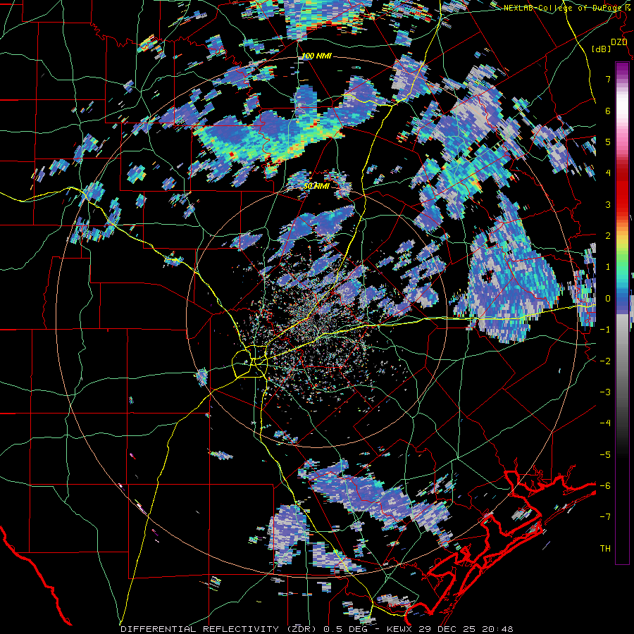Click the "DZD" legend heading
The height and width of the screenshot is (634, 634).
[619, 42]
